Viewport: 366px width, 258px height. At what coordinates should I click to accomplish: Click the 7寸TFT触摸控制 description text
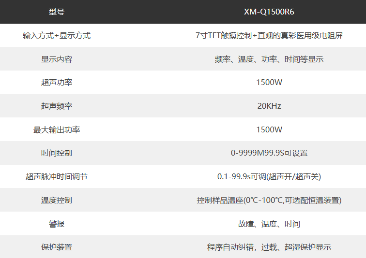coord(269,36)
